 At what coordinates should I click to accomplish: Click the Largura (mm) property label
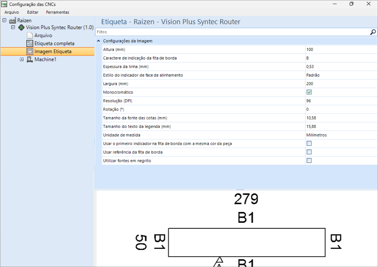[x=116, y=84]
